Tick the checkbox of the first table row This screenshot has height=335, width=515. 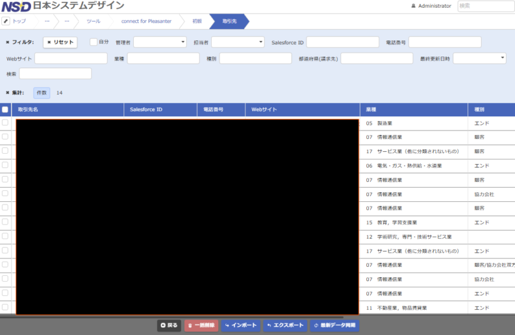click(x=5, y=122)
